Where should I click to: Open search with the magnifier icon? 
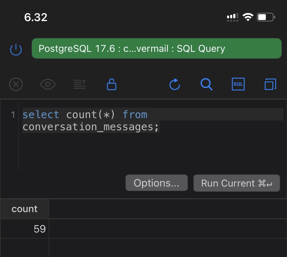click(x=207, y=84)
